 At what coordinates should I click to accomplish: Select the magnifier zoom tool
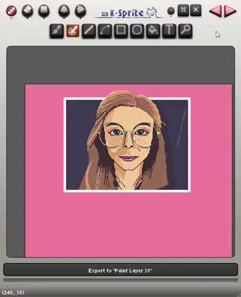[186, 31]
